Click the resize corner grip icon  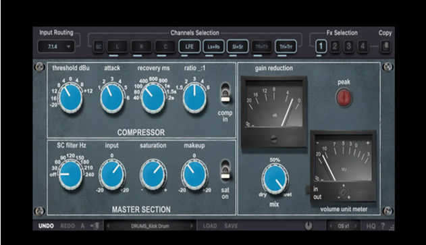click(x=392, y=227)
